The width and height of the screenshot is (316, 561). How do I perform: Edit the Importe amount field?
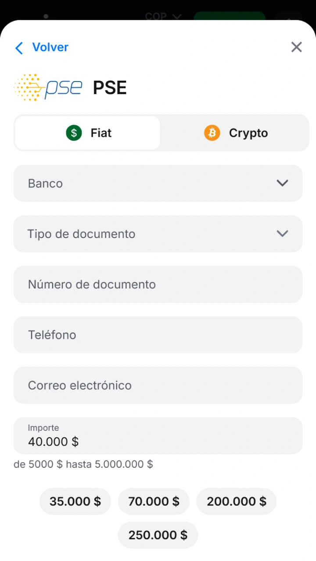158,436
